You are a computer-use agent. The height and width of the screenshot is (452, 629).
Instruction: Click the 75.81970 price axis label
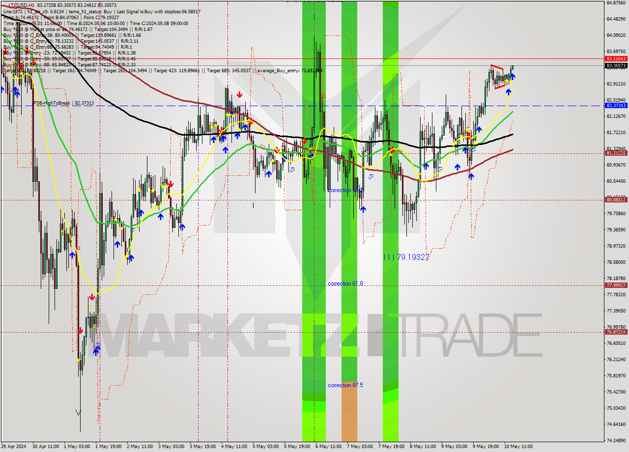616,375
